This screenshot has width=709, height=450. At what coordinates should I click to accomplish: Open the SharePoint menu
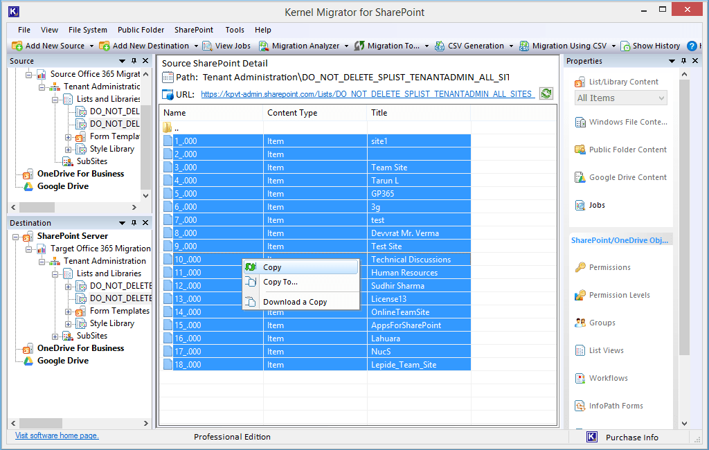(x=194, y=30)
